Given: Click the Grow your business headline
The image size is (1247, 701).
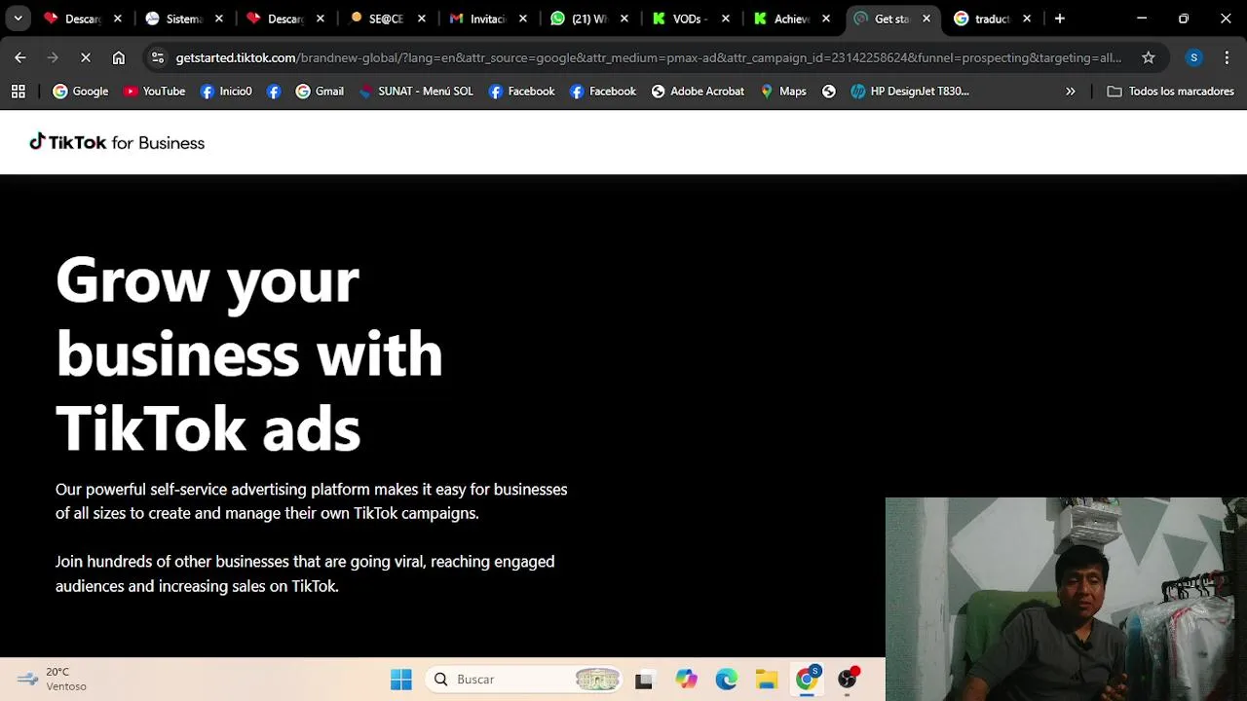Looking at the screenshot, I should (x=249, y=352).
